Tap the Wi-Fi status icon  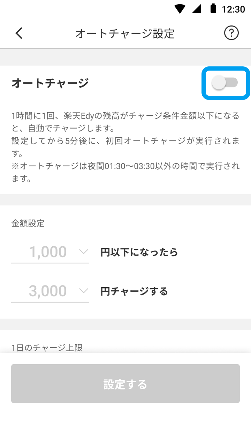pos(180,9)
